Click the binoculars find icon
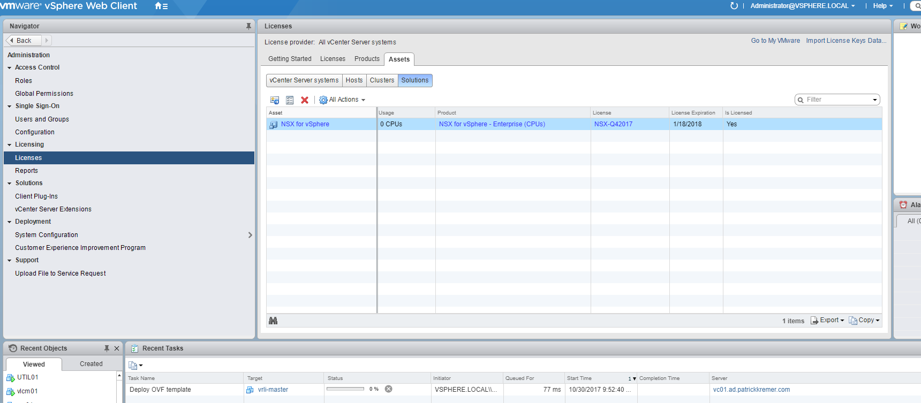This screenshot has height=403, width=921. tap(273, 321)
